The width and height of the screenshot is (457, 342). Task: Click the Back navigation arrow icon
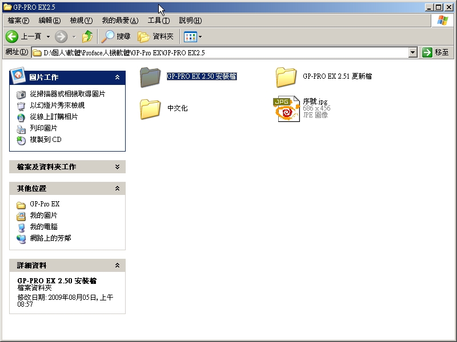pyautogui.click(x=13, y=36)
